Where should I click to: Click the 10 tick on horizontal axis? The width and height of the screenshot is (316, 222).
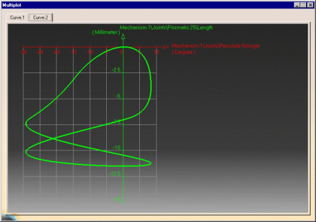coord(156,52)
